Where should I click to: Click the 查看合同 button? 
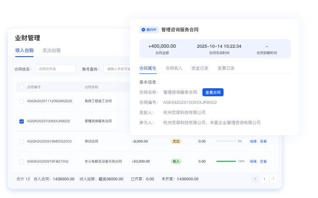click(213, 92)
